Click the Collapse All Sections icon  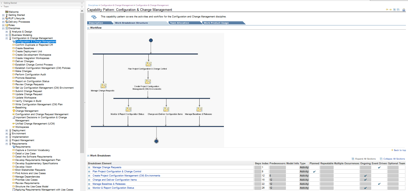pos(381,159)
